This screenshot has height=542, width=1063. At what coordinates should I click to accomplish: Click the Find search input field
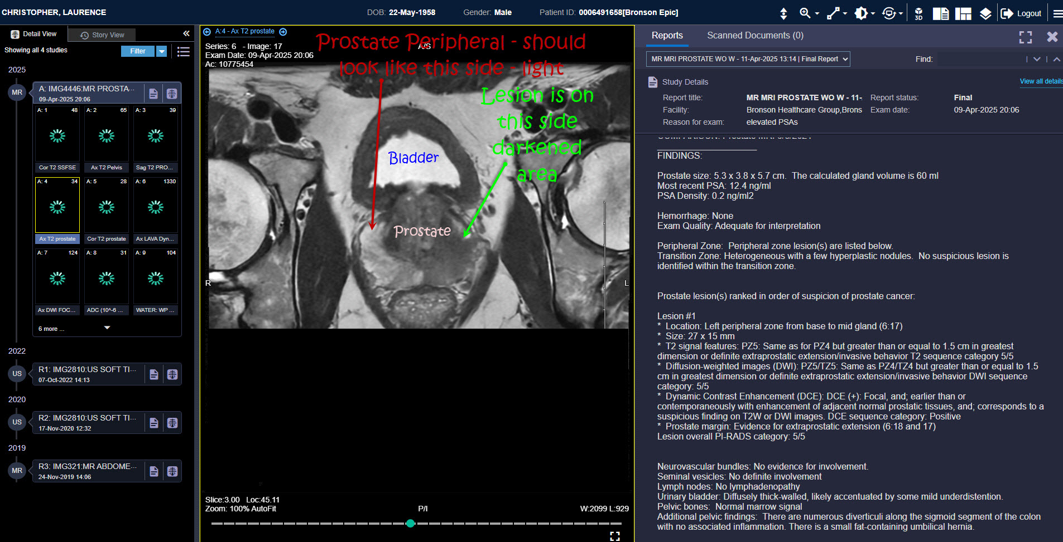click(979, 59)
